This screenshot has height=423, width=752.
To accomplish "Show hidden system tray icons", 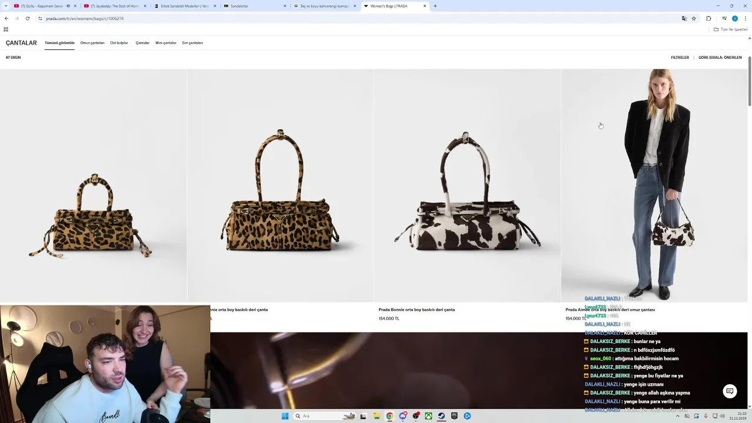I will point(677,416).
